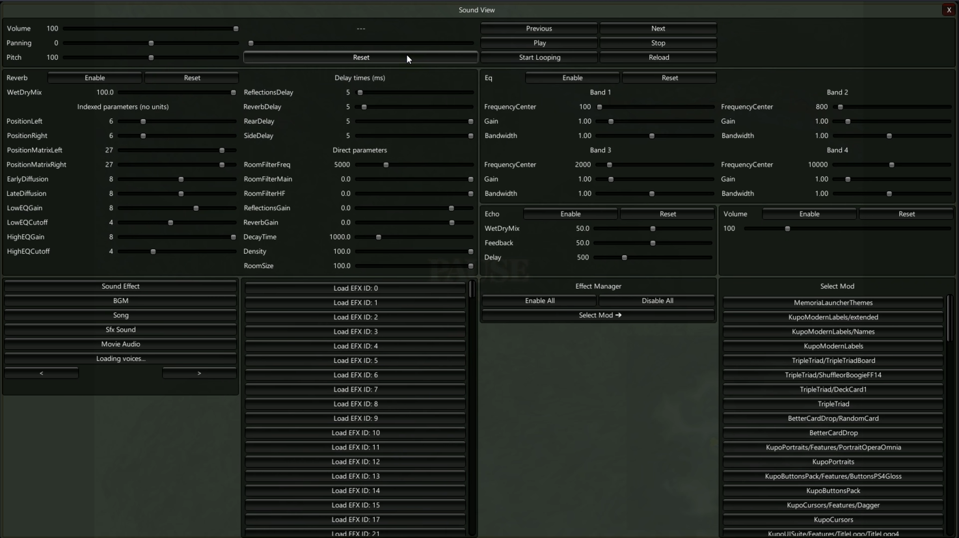
Task: Adjust the Panning slider
Action: [151, 43]
